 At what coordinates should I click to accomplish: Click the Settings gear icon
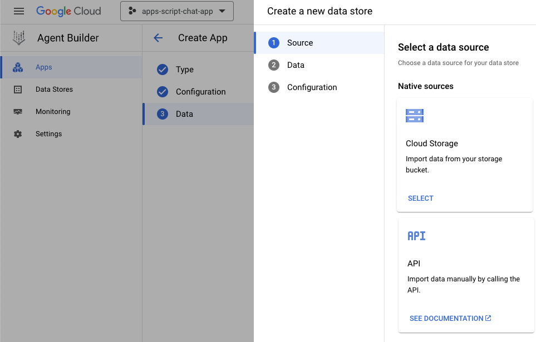click(18, 134)
